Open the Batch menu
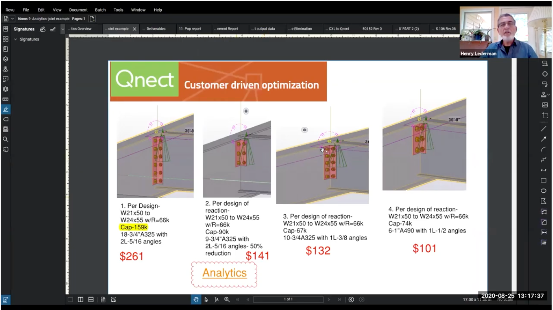 click(100, 10)
